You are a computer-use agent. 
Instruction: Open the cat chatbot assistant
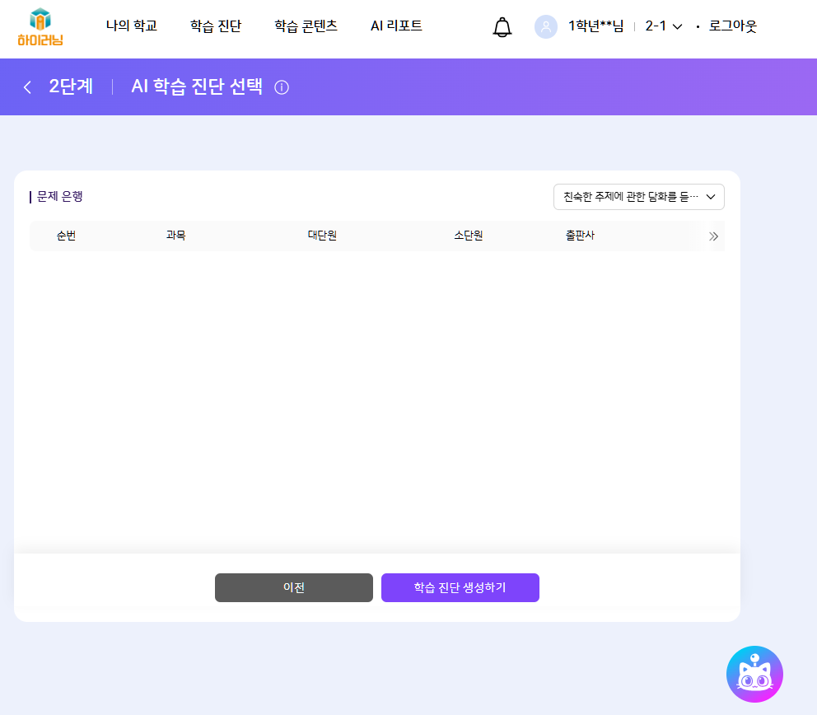(754, 674)
